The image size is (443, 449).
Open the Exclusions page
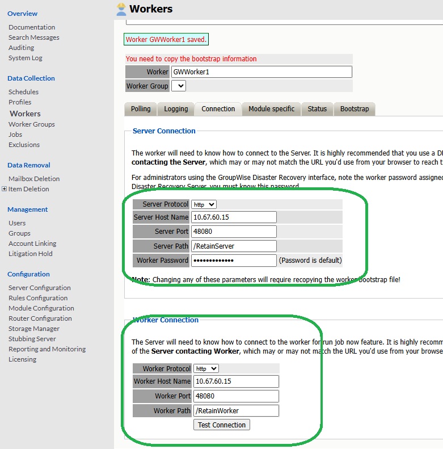point(24,145)
